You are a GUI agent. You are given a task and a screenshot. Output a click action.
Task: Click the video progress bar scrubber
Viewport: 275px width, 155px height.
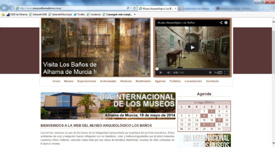coord(157,69)
